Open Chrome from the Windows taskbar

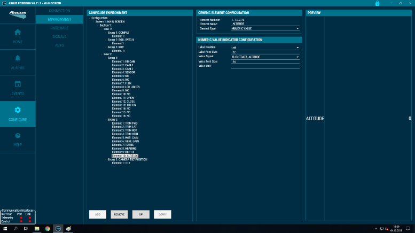coord(48,229)
